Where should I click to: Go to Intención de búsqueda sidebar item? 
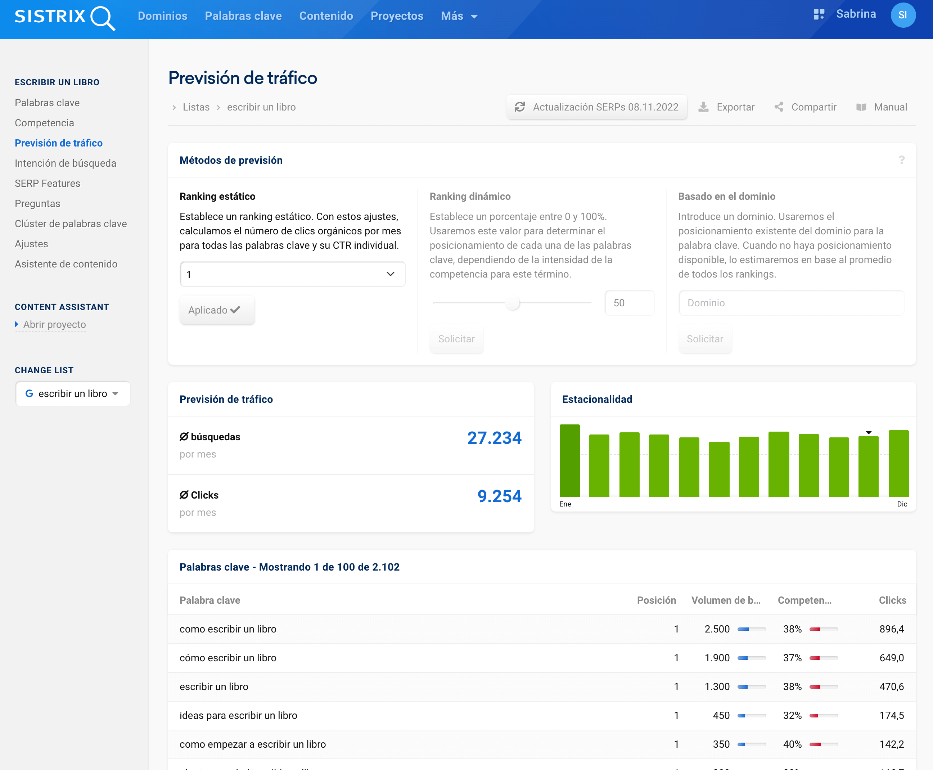pos(65,163)
